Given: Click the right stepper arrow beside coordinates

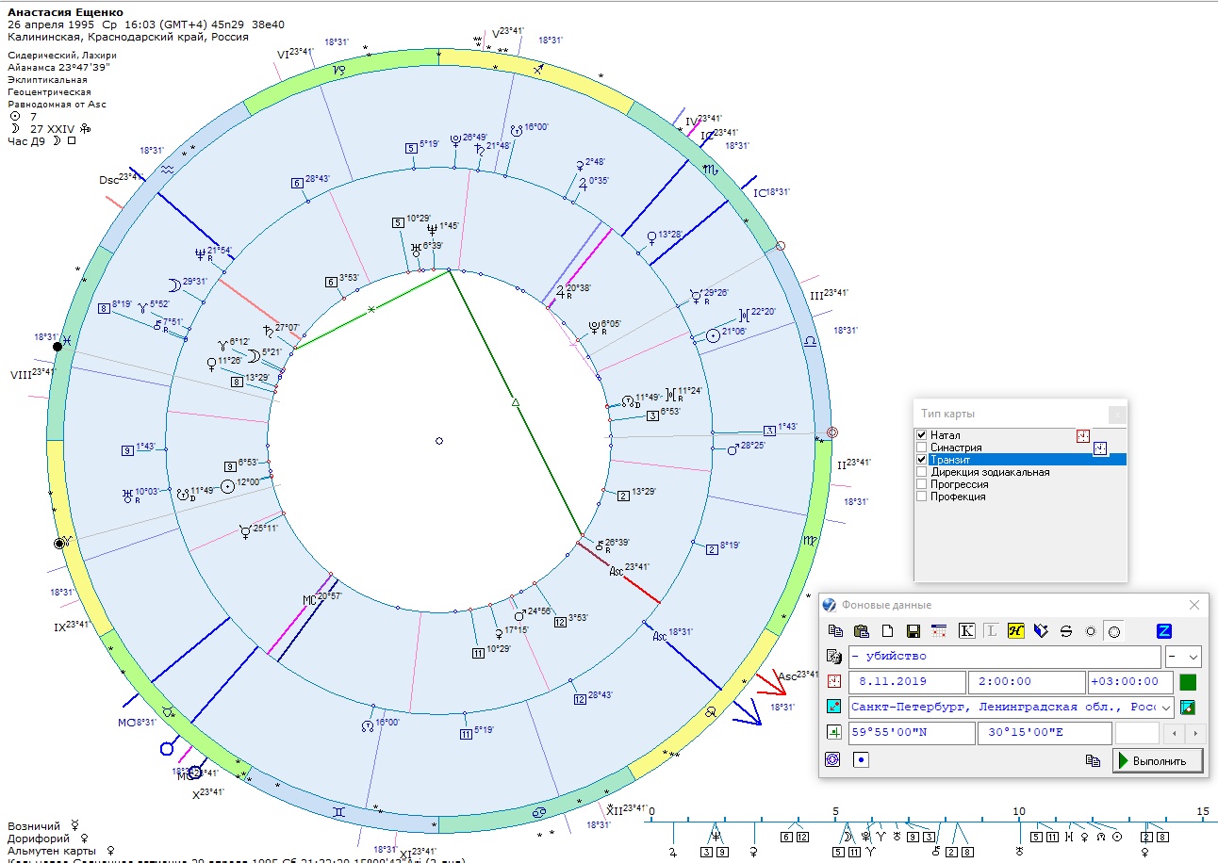Looking at the screenshot, I should (x=1196, y=733).
